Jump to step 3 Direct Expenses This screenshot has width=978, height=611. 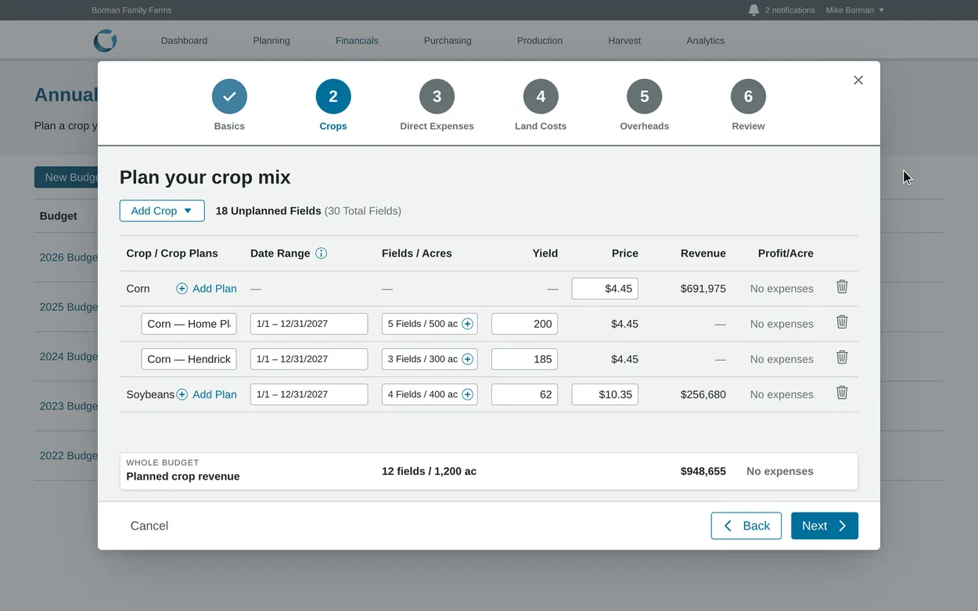pyautogui.click(x=437, y=96)
